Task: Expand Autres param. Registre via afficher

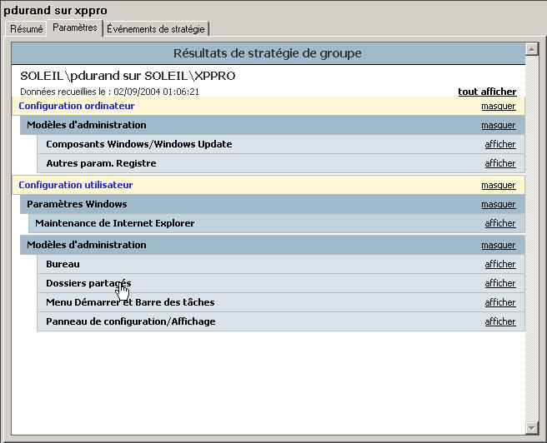Action: (x=500, y=163)
